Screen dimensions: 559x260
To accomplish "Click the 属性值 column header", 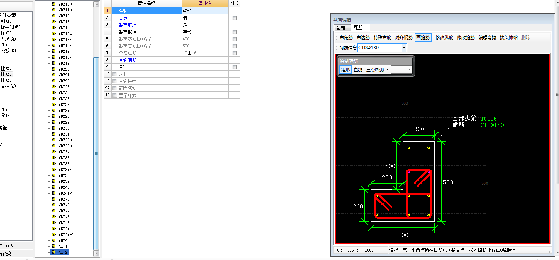I will (x=205, y=3).
